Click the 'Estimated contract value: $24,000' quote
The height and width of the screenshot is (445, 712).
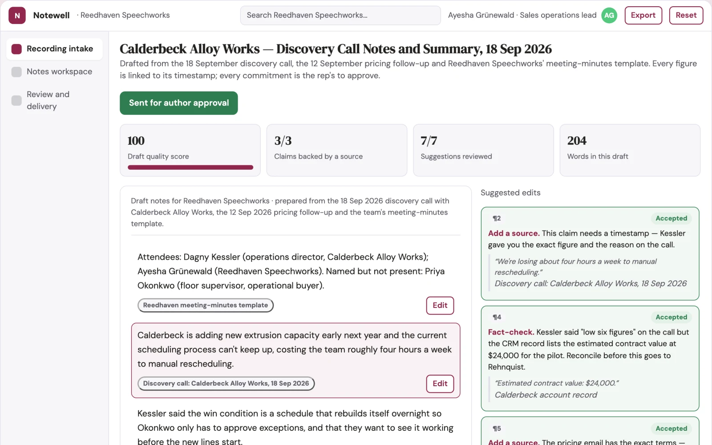pyautogui.click(x=557, y=383)
